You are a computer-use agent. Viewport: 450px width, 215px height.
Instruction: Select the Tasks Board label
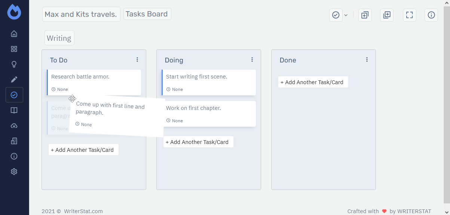tap(147, 14)
